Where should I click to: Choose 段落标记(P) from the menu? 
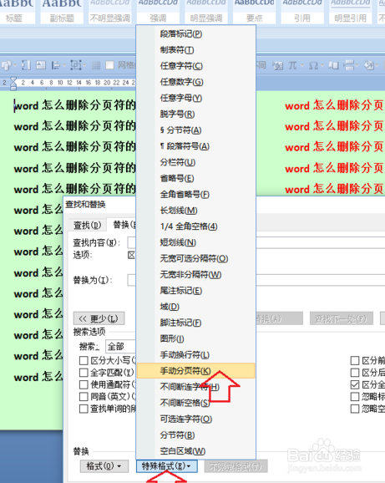196,34
